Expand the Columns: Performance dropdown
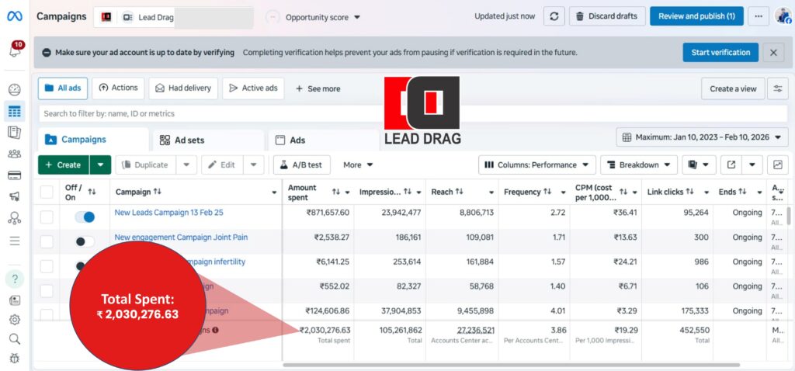795x371 pixels. pyautogui.click(x=536, y=165)
